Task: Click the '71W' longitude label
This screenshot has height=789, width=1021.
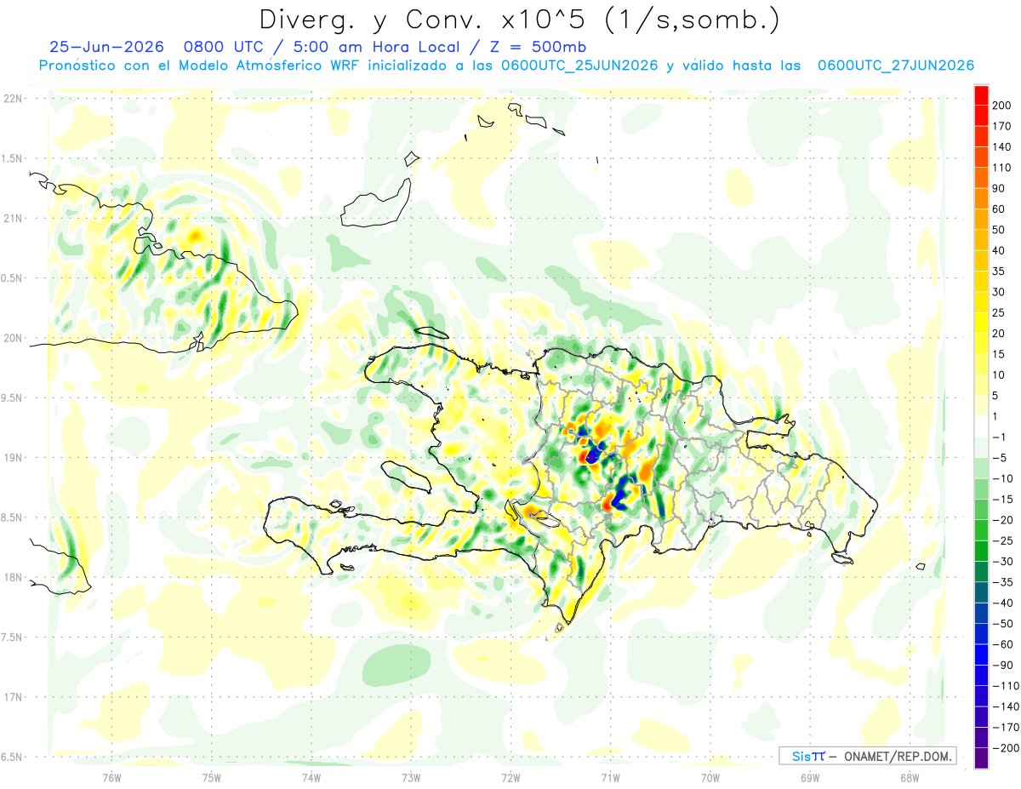Action: [610, 778]
